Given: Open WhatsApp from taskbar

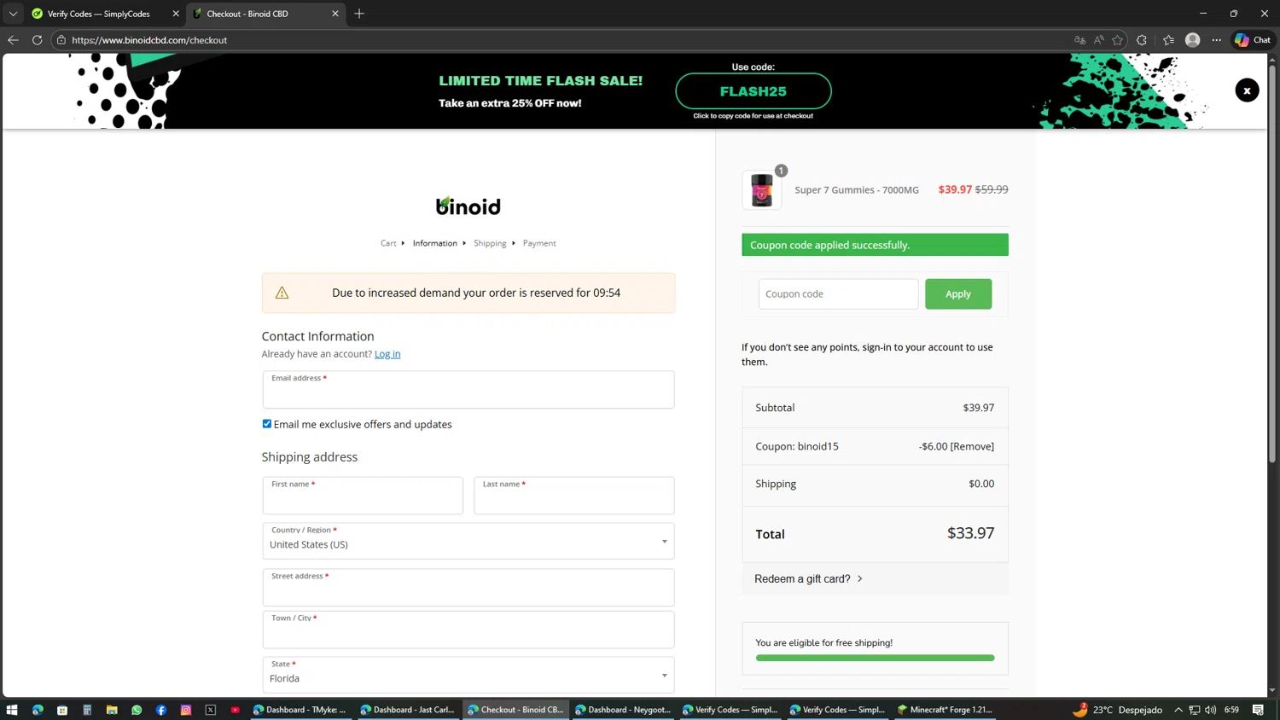Looking at the screenshot, I should click(x=137, y=710).
